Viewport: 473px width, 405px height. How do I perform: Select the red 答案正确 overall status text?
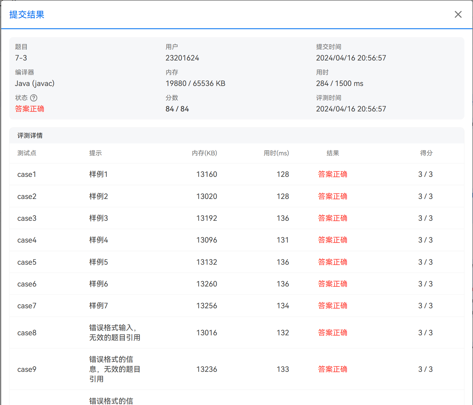(29, 109)
